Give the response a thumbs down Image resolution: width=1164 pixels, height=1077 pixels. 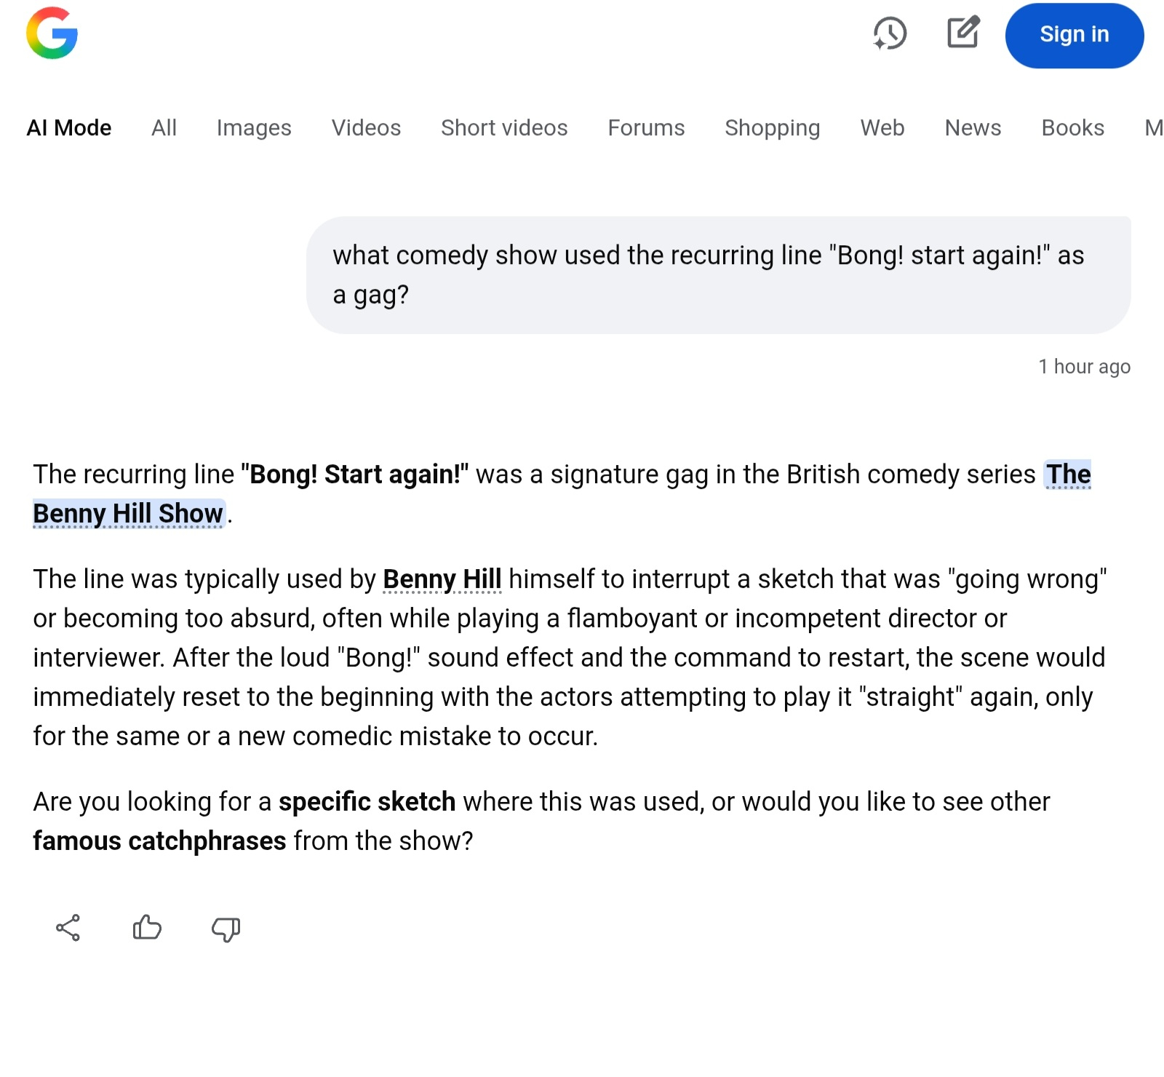click(x=226, y=929)
